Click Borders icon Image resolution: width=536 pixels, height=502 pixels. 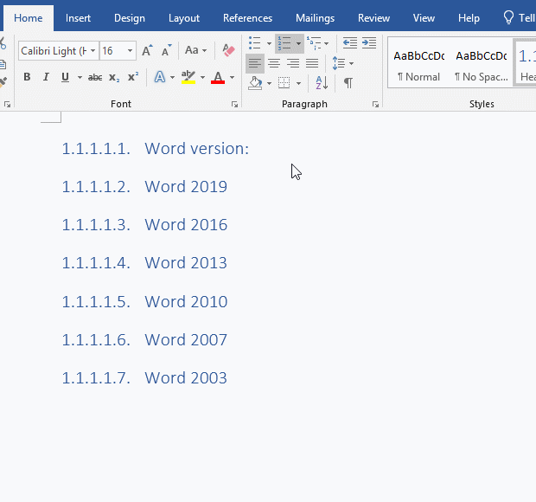click(x=284, y=83)
